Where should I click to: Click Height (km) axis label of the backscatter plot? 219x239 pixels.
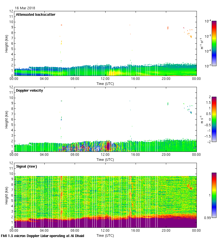6,43
